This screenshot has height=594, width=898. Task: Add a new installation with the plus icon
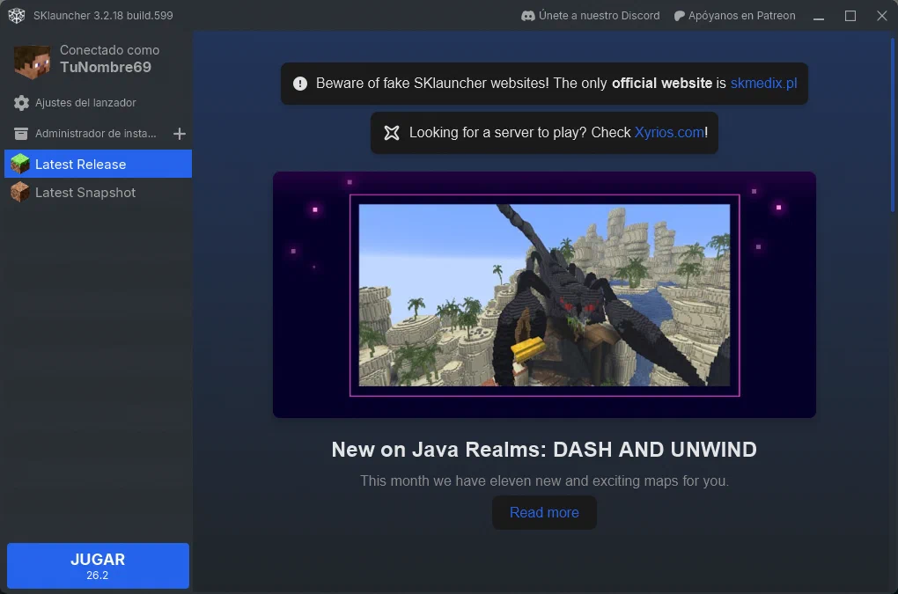(180, 134)
